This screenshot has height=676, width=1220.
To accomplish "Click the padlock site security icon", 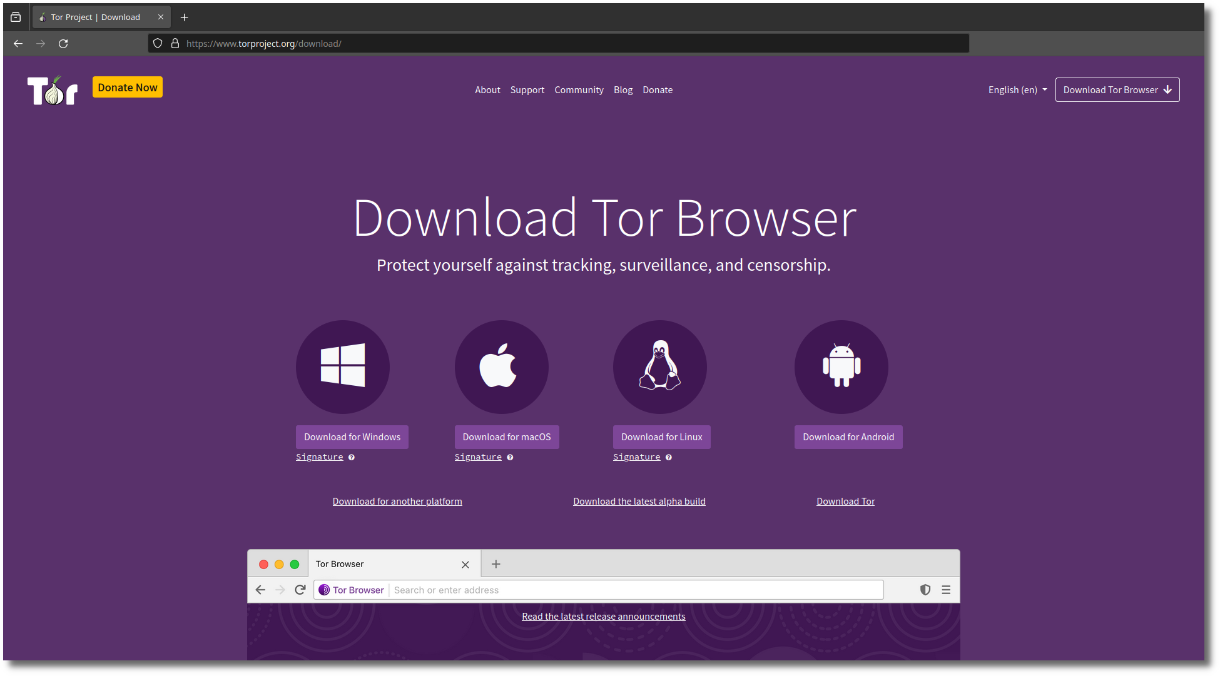I will tap(175, 44).
